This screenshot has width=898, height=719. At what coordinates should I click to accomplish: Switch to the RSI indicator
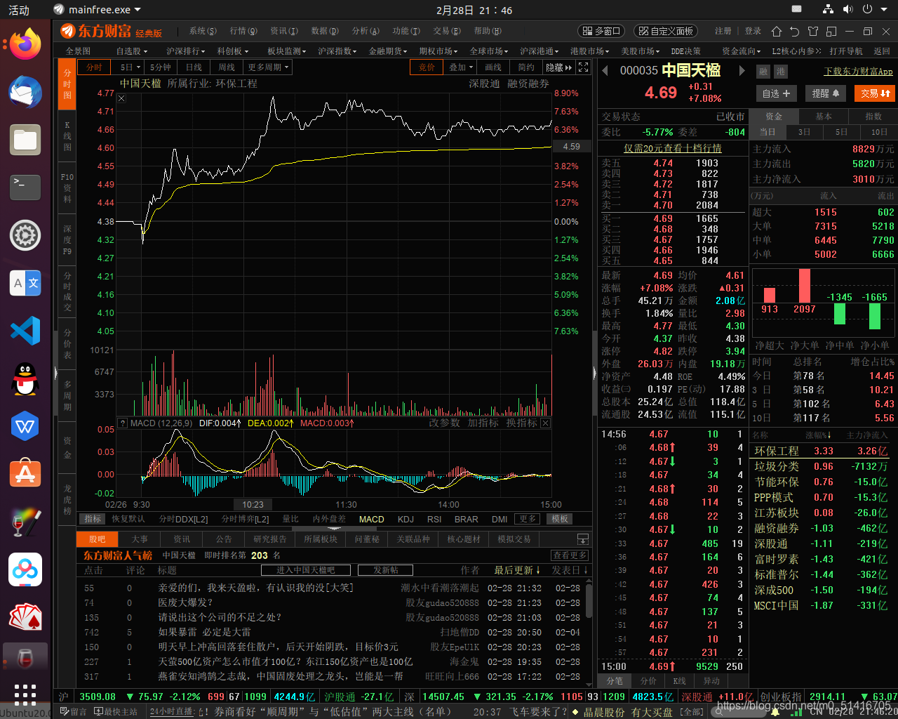[434, 520]
